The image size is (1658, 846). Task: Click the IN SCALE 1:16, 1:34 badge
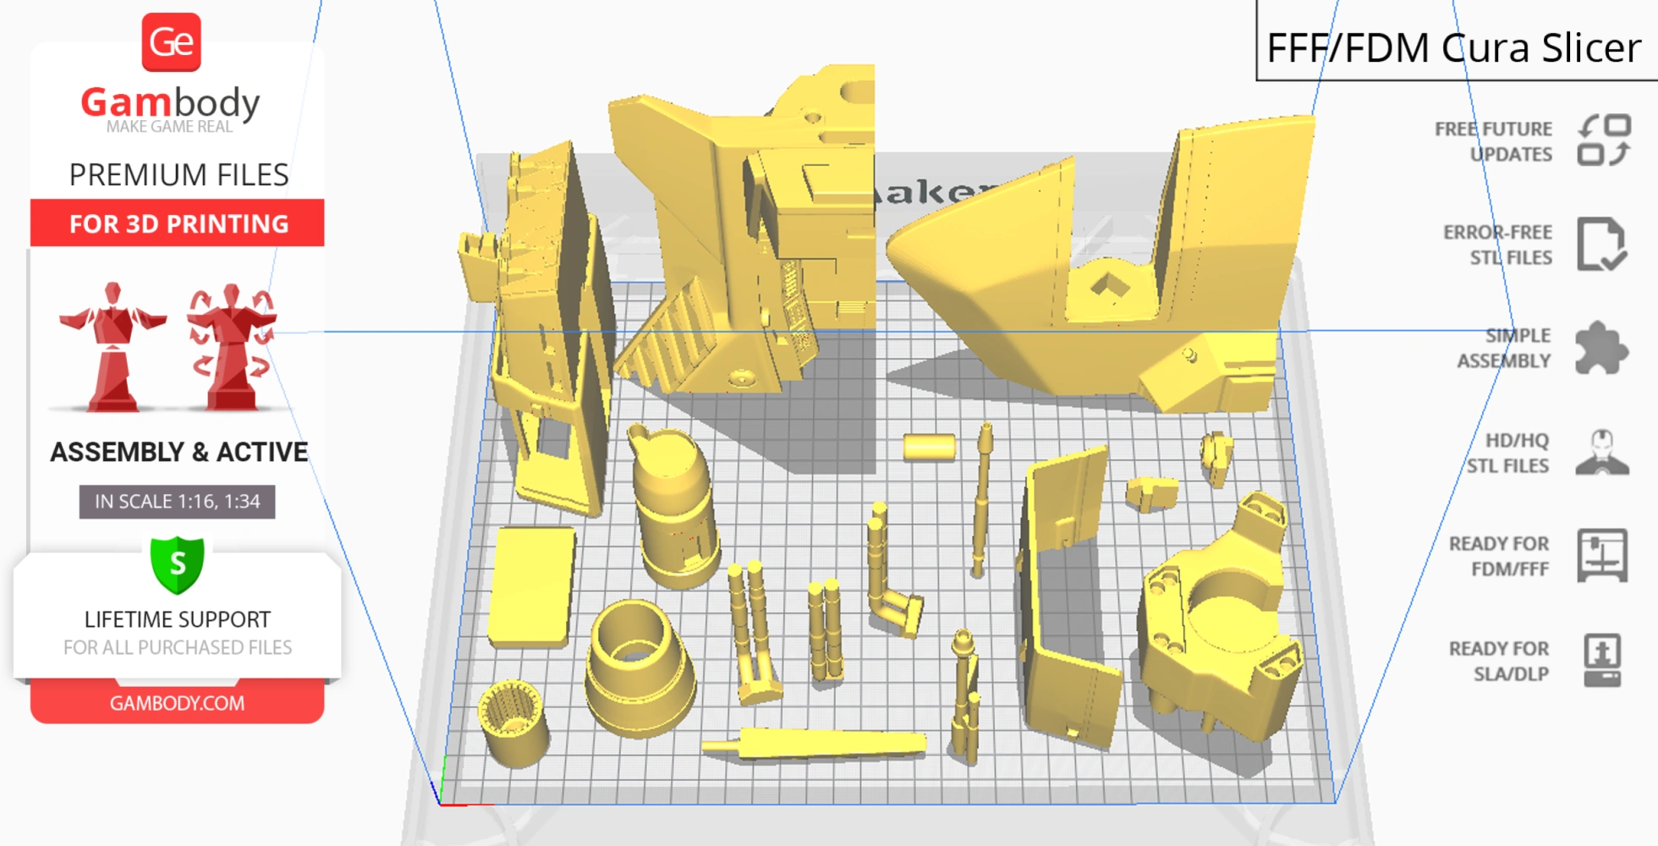[x=176, y=502]
